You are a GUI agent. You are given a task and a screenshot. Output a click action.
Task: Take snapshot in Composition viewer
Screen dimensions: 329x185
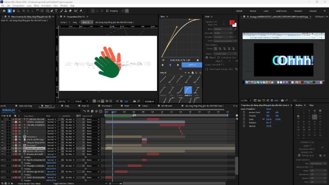pyautogui.click(x=134, y=101)
